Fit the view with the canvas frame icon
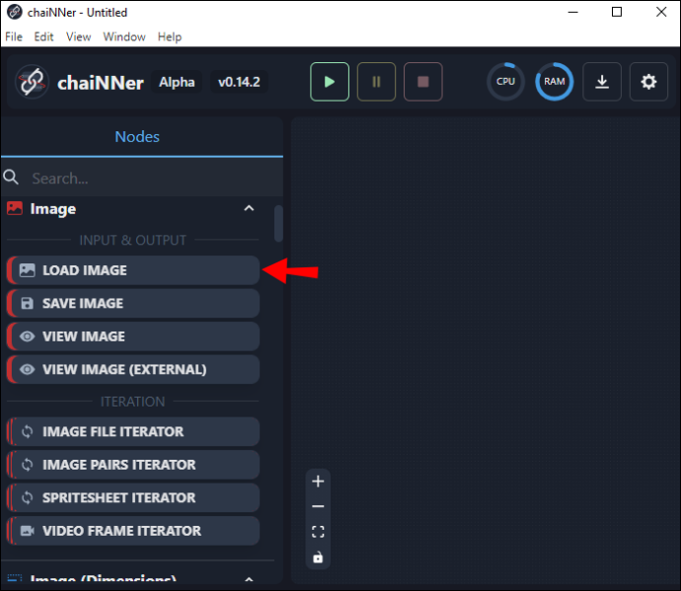The width and height of the screenshot is (681, 591). [318, 532]
